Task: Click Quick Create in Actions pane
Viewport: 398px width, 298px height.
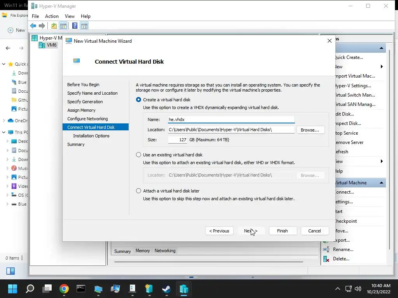Action: pos(349,57)
